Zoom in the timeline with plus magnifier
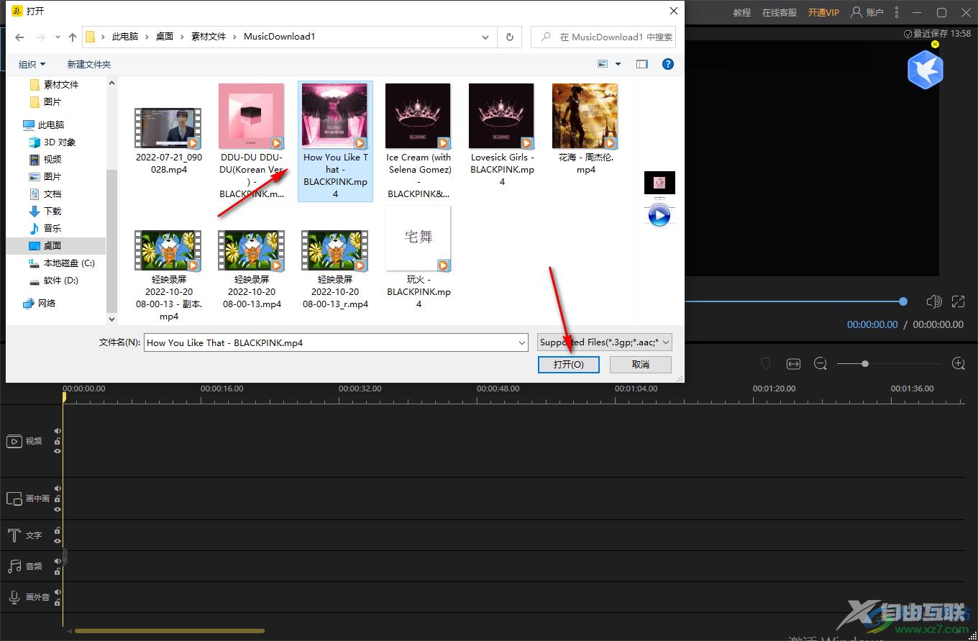978x641 pixels. point(958,364)
